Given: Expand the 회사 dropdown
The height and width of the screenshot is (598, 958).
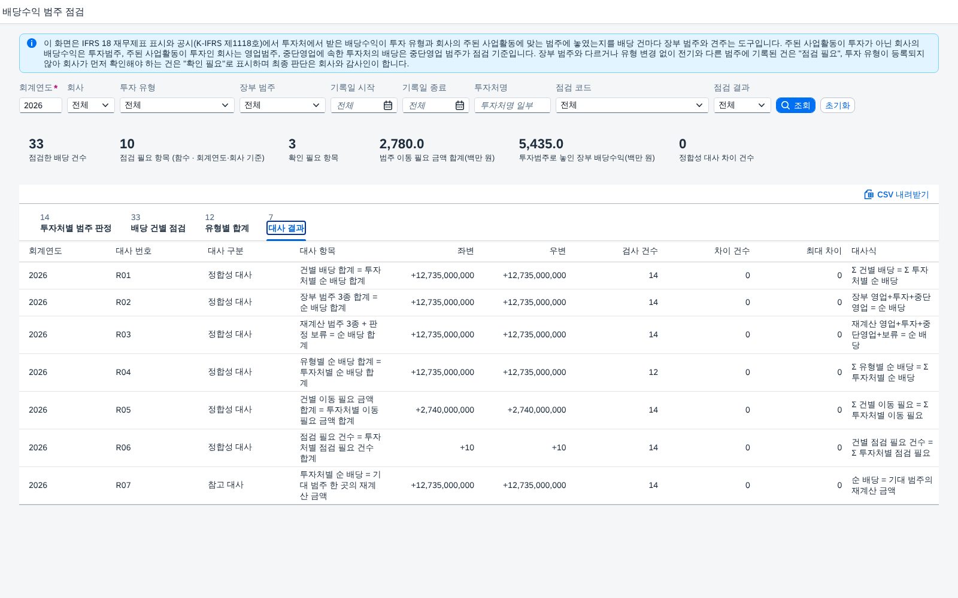Looking at the screenshot, I should coord(91,105).
